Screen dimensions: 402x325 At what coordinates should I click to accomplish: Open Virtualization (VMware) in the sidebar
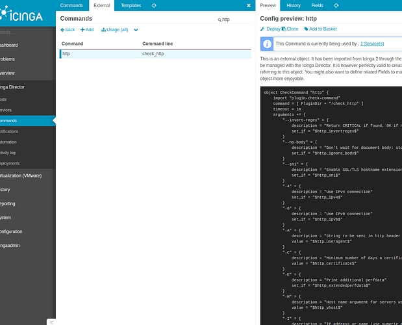pyautogui.click(x=28, y=175)
